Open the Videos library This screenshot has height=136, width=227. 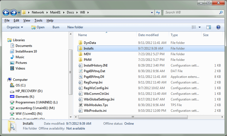point(20,68)
